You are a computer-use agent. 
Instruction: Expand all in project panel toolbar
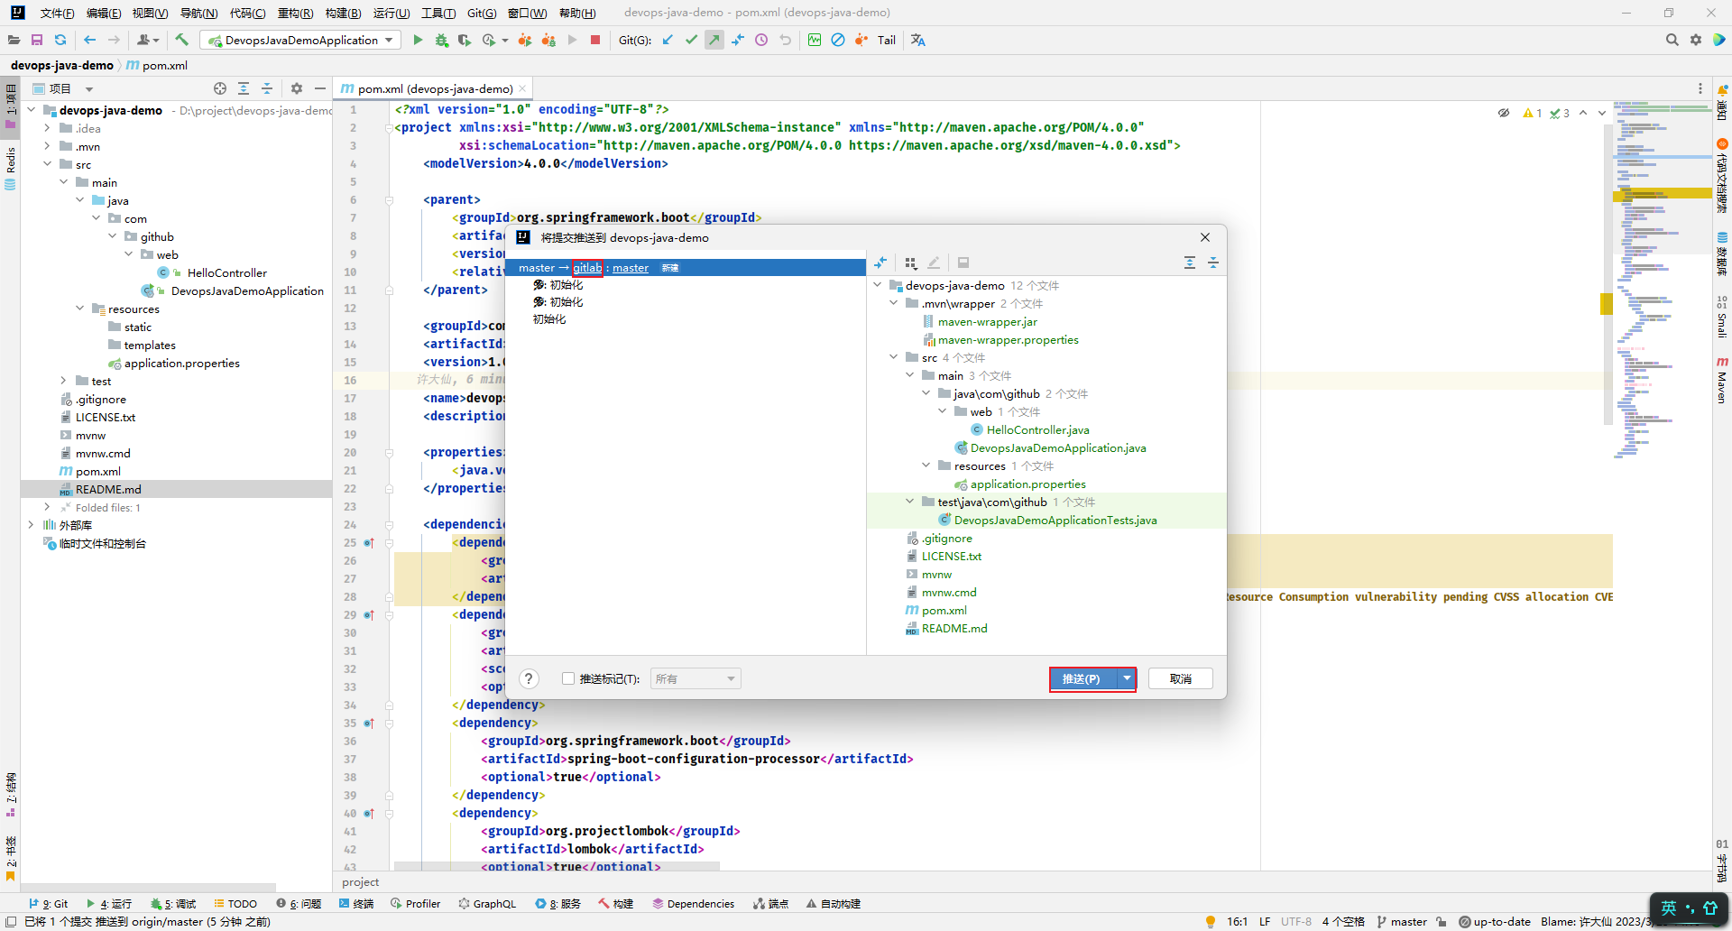(x=244, y=88)
